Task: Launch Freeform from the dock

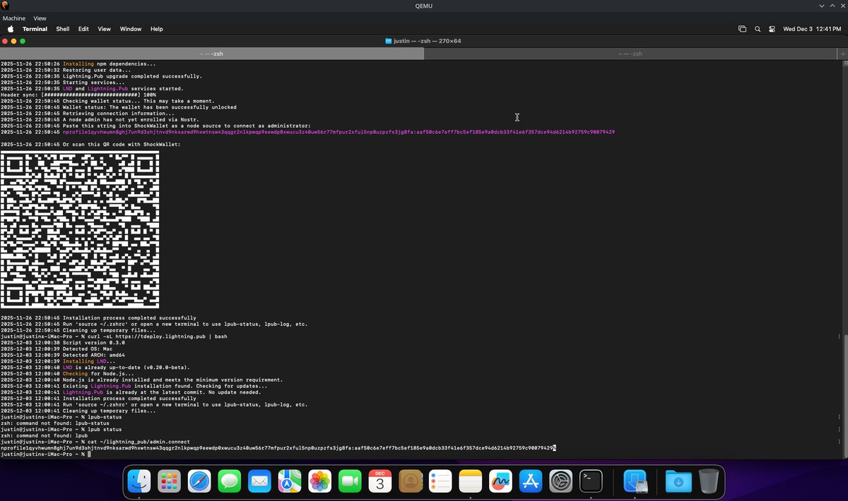Action: (x=500, y=482)
